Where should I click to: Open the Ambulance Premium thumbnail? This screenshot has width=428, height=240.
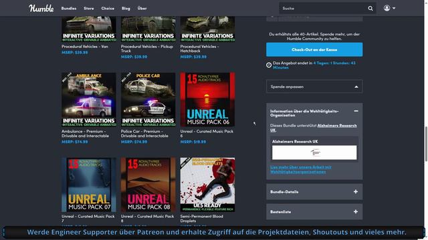(x=89, y=99)
